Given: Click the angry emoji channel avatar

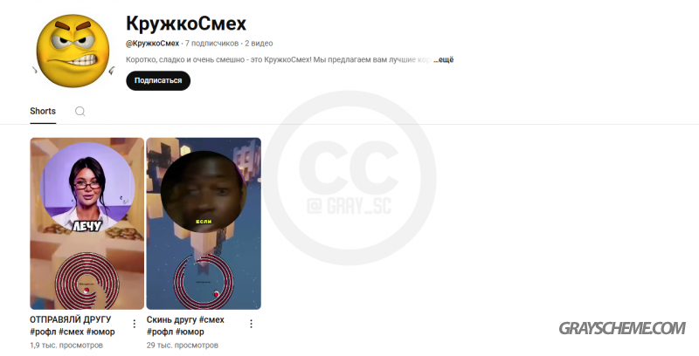Looking at the screenshot, I should (73, 51).
